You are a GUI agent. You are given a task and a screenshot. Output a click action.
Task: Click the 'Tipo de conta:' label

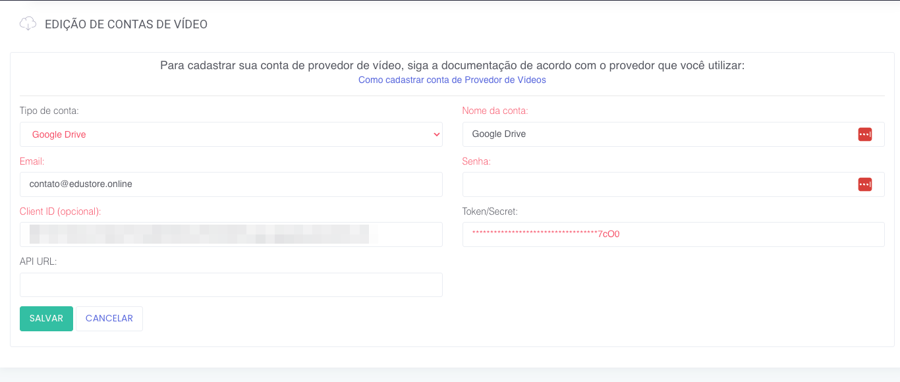pyautogui.click(x=49, y=111)
